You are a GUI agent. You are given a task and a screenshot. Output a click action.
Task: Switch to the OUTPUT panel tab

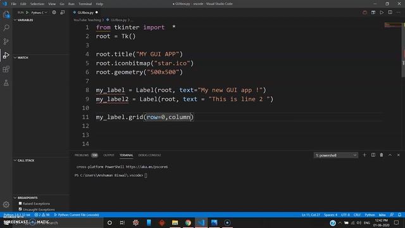point(109,155)
